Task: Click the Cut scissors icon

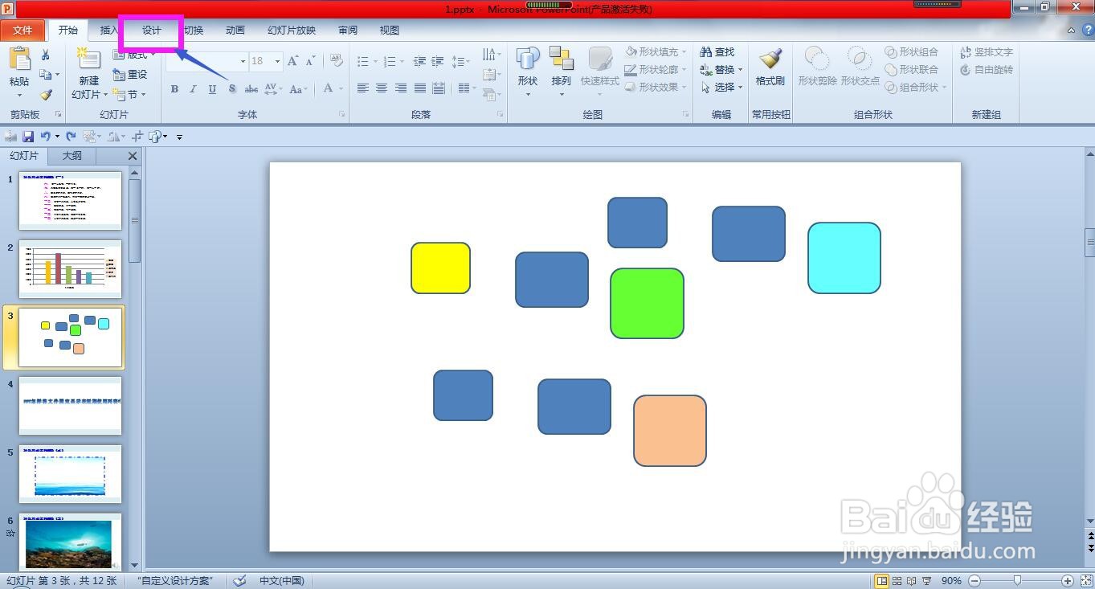Action: (46, 55)
